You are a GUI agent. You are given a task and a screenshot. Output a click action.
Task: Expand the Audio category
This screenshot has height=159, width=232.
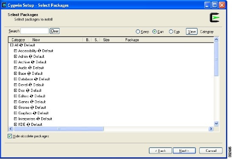click(15, 68)
